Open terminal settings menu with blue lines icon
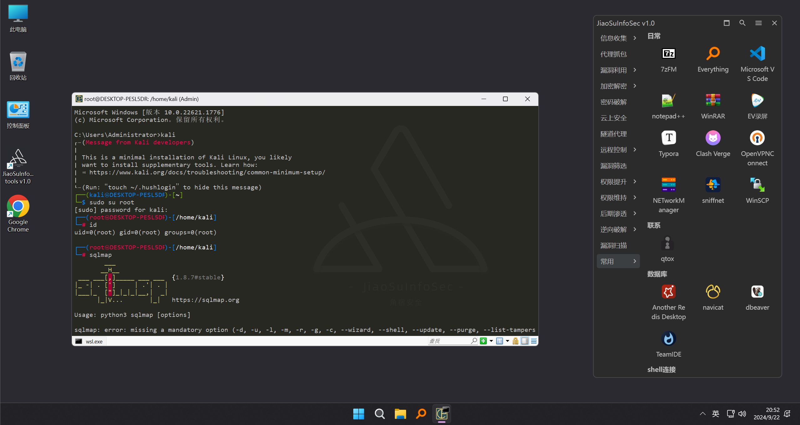Screen dimensions: 800x425 pos(534,341)
